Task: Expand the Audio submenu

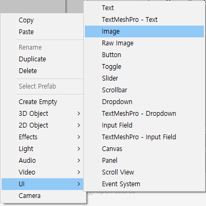Action: click(42, 161)
